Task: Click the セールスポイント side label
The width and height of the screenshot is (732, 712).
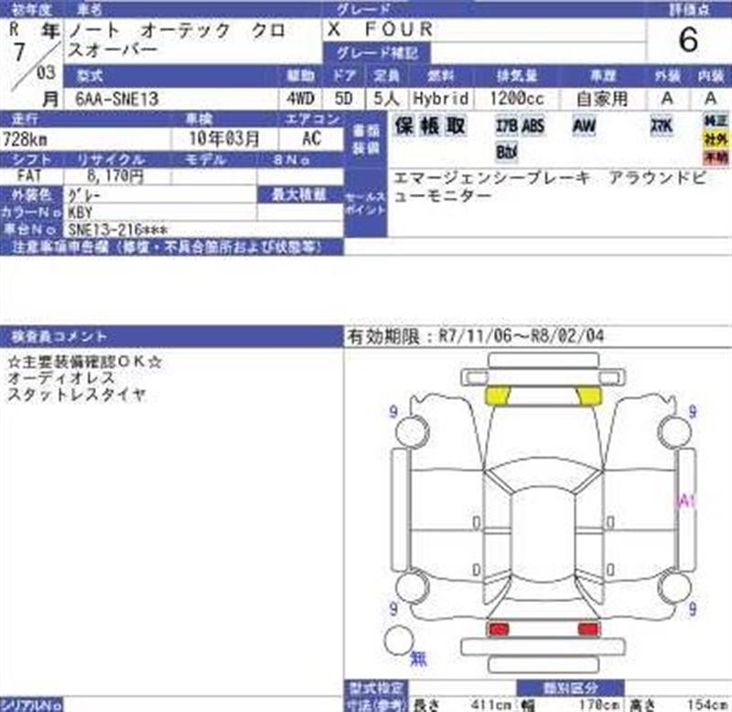Action: (x=365, y=202)
